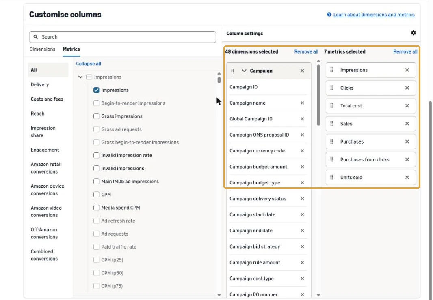Click drag handle of Campaign group
The height and width of the screenshot is (300, 433).
click(232, 71)
